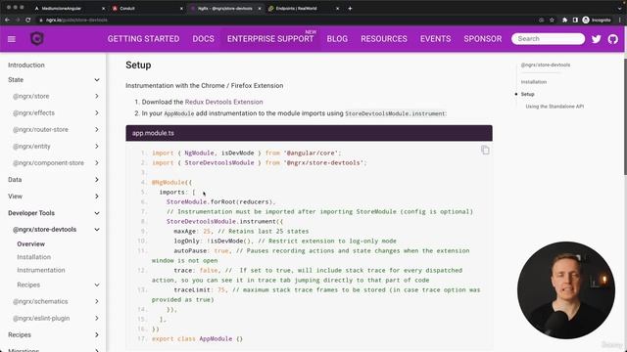627x352 pixels.
Task: Open the Overview sidebar link
Action: [x=30, y=243]
